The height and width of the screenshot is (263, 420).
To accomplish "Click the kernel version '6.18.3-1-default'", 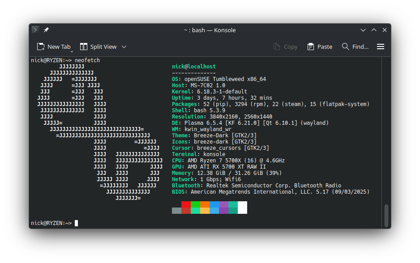I will pos(222,92).
